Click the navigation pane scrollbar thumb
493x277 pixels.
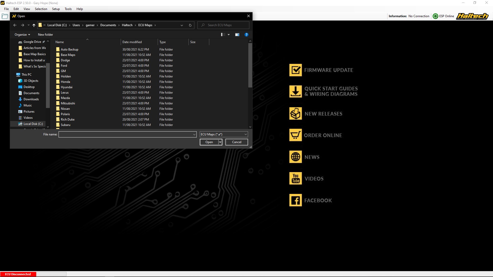coord(48,85)
